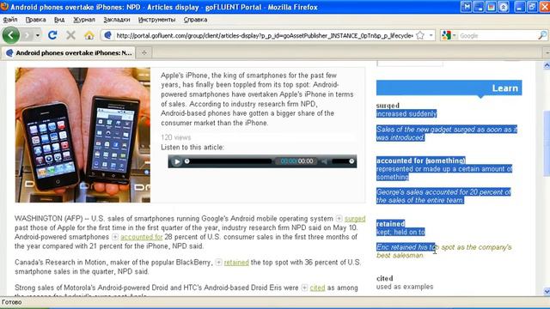This screenshot has height=309, width=550.
Task: Click the stop loading X icon
Action: click(x=70, y=35)
